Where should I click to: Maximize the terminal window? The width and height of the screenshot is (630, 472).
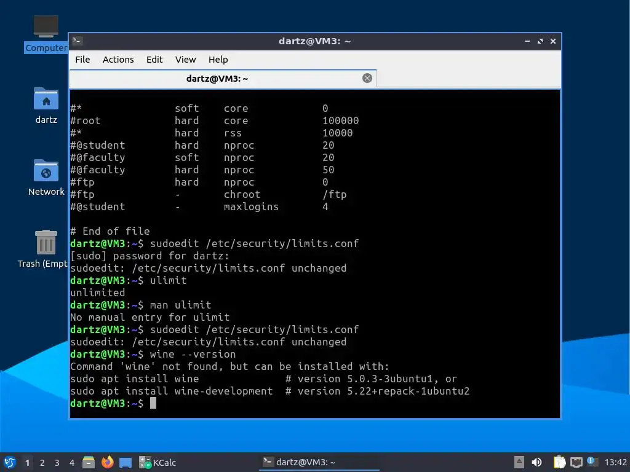point(540,41)
